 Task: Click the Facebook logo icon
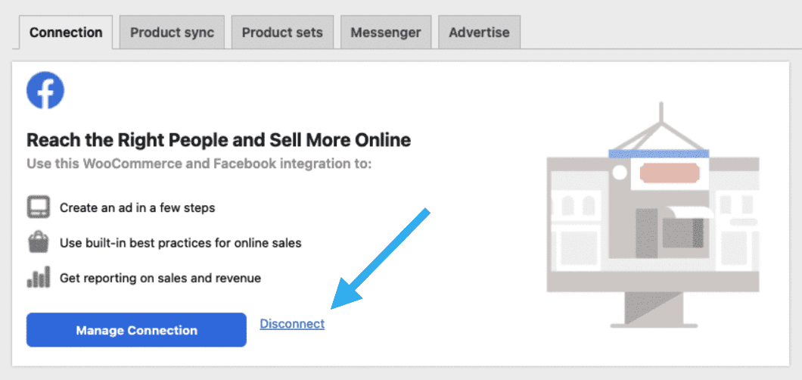45,92
